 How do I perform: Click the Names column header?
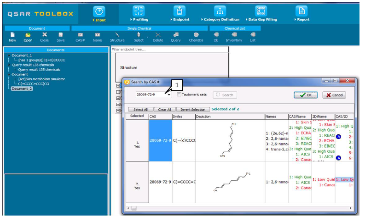point(277,116)
